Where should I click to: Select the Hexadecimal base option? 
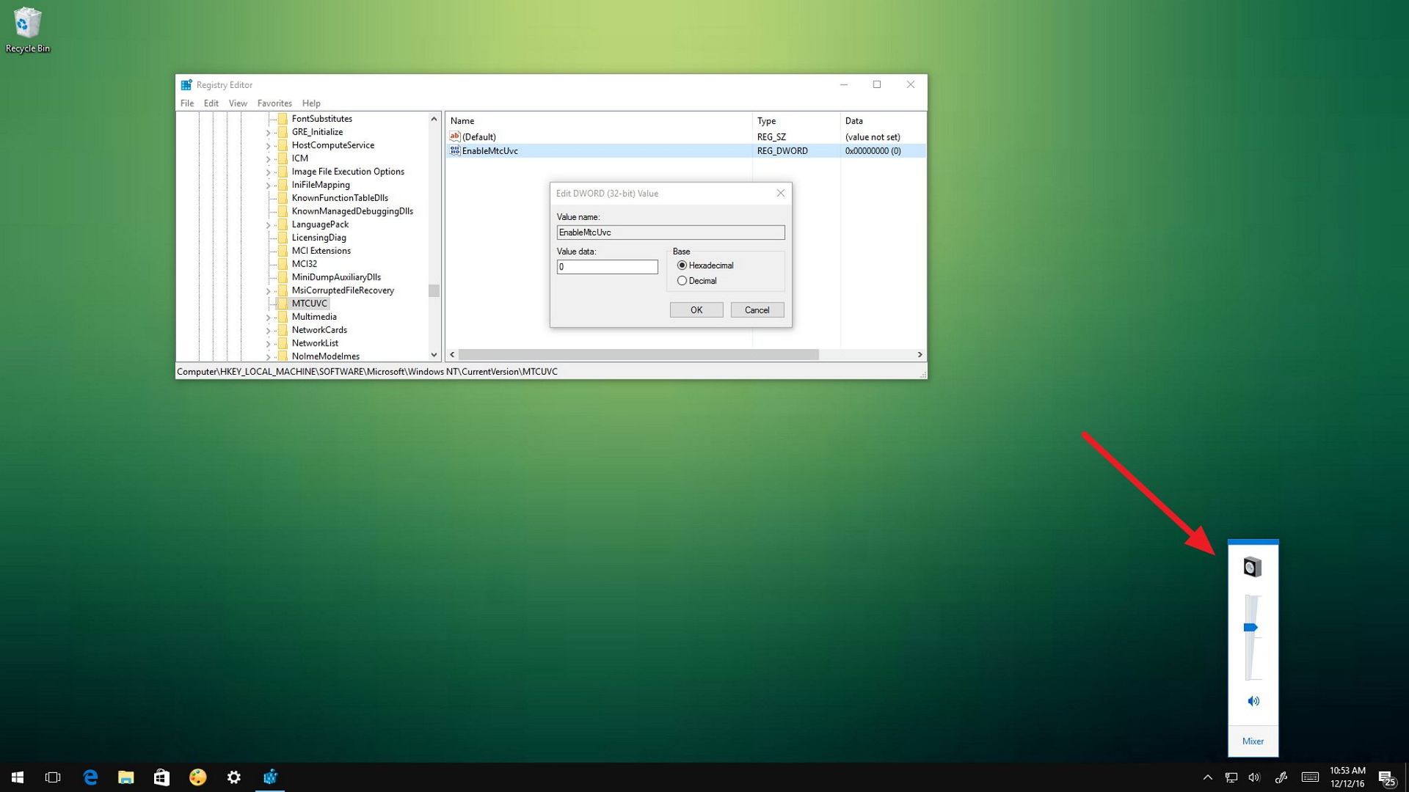point(682,265)
